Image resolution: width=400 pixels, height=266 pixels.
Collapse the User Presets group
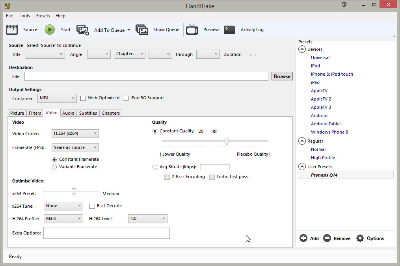coord(302,167)
